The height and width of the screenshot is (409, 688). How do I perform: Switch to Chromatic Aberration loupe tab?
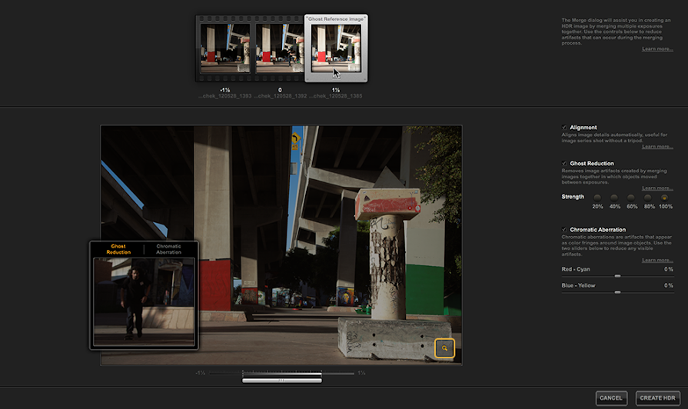point(168,249)
